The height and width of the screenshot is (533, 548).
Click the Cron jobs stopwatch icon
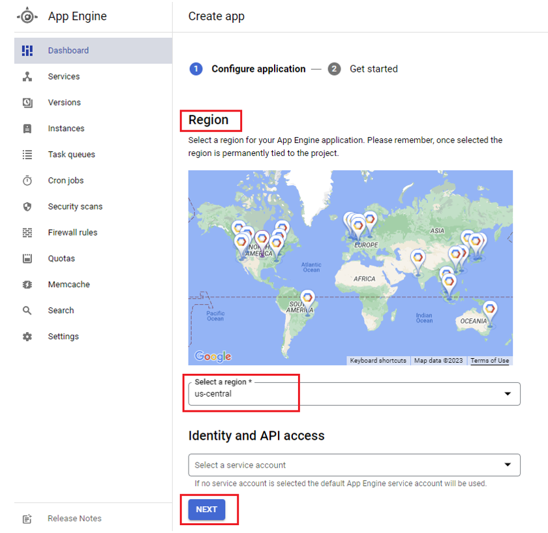click(27, 180)
